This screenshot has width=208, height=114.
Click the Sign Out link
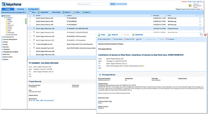tap(200, 2)
